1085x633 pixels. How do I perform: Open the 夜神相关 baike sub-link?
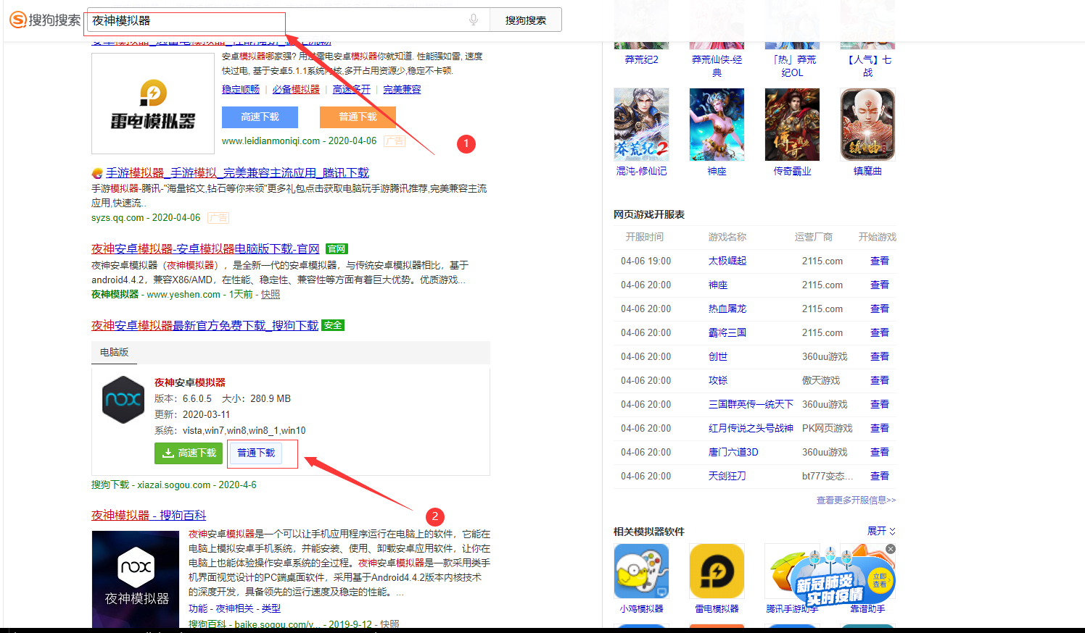234,608
